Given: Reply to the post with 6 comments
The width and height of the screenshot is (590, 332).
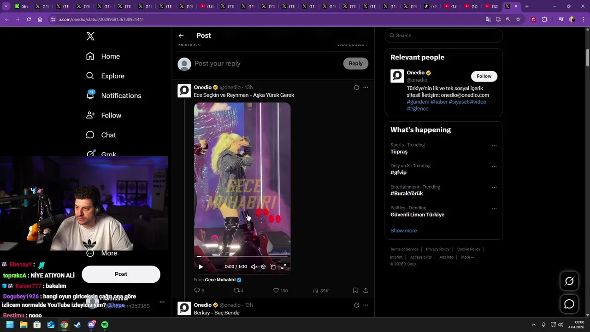Looking at the screenshot, I should (199, 290).
